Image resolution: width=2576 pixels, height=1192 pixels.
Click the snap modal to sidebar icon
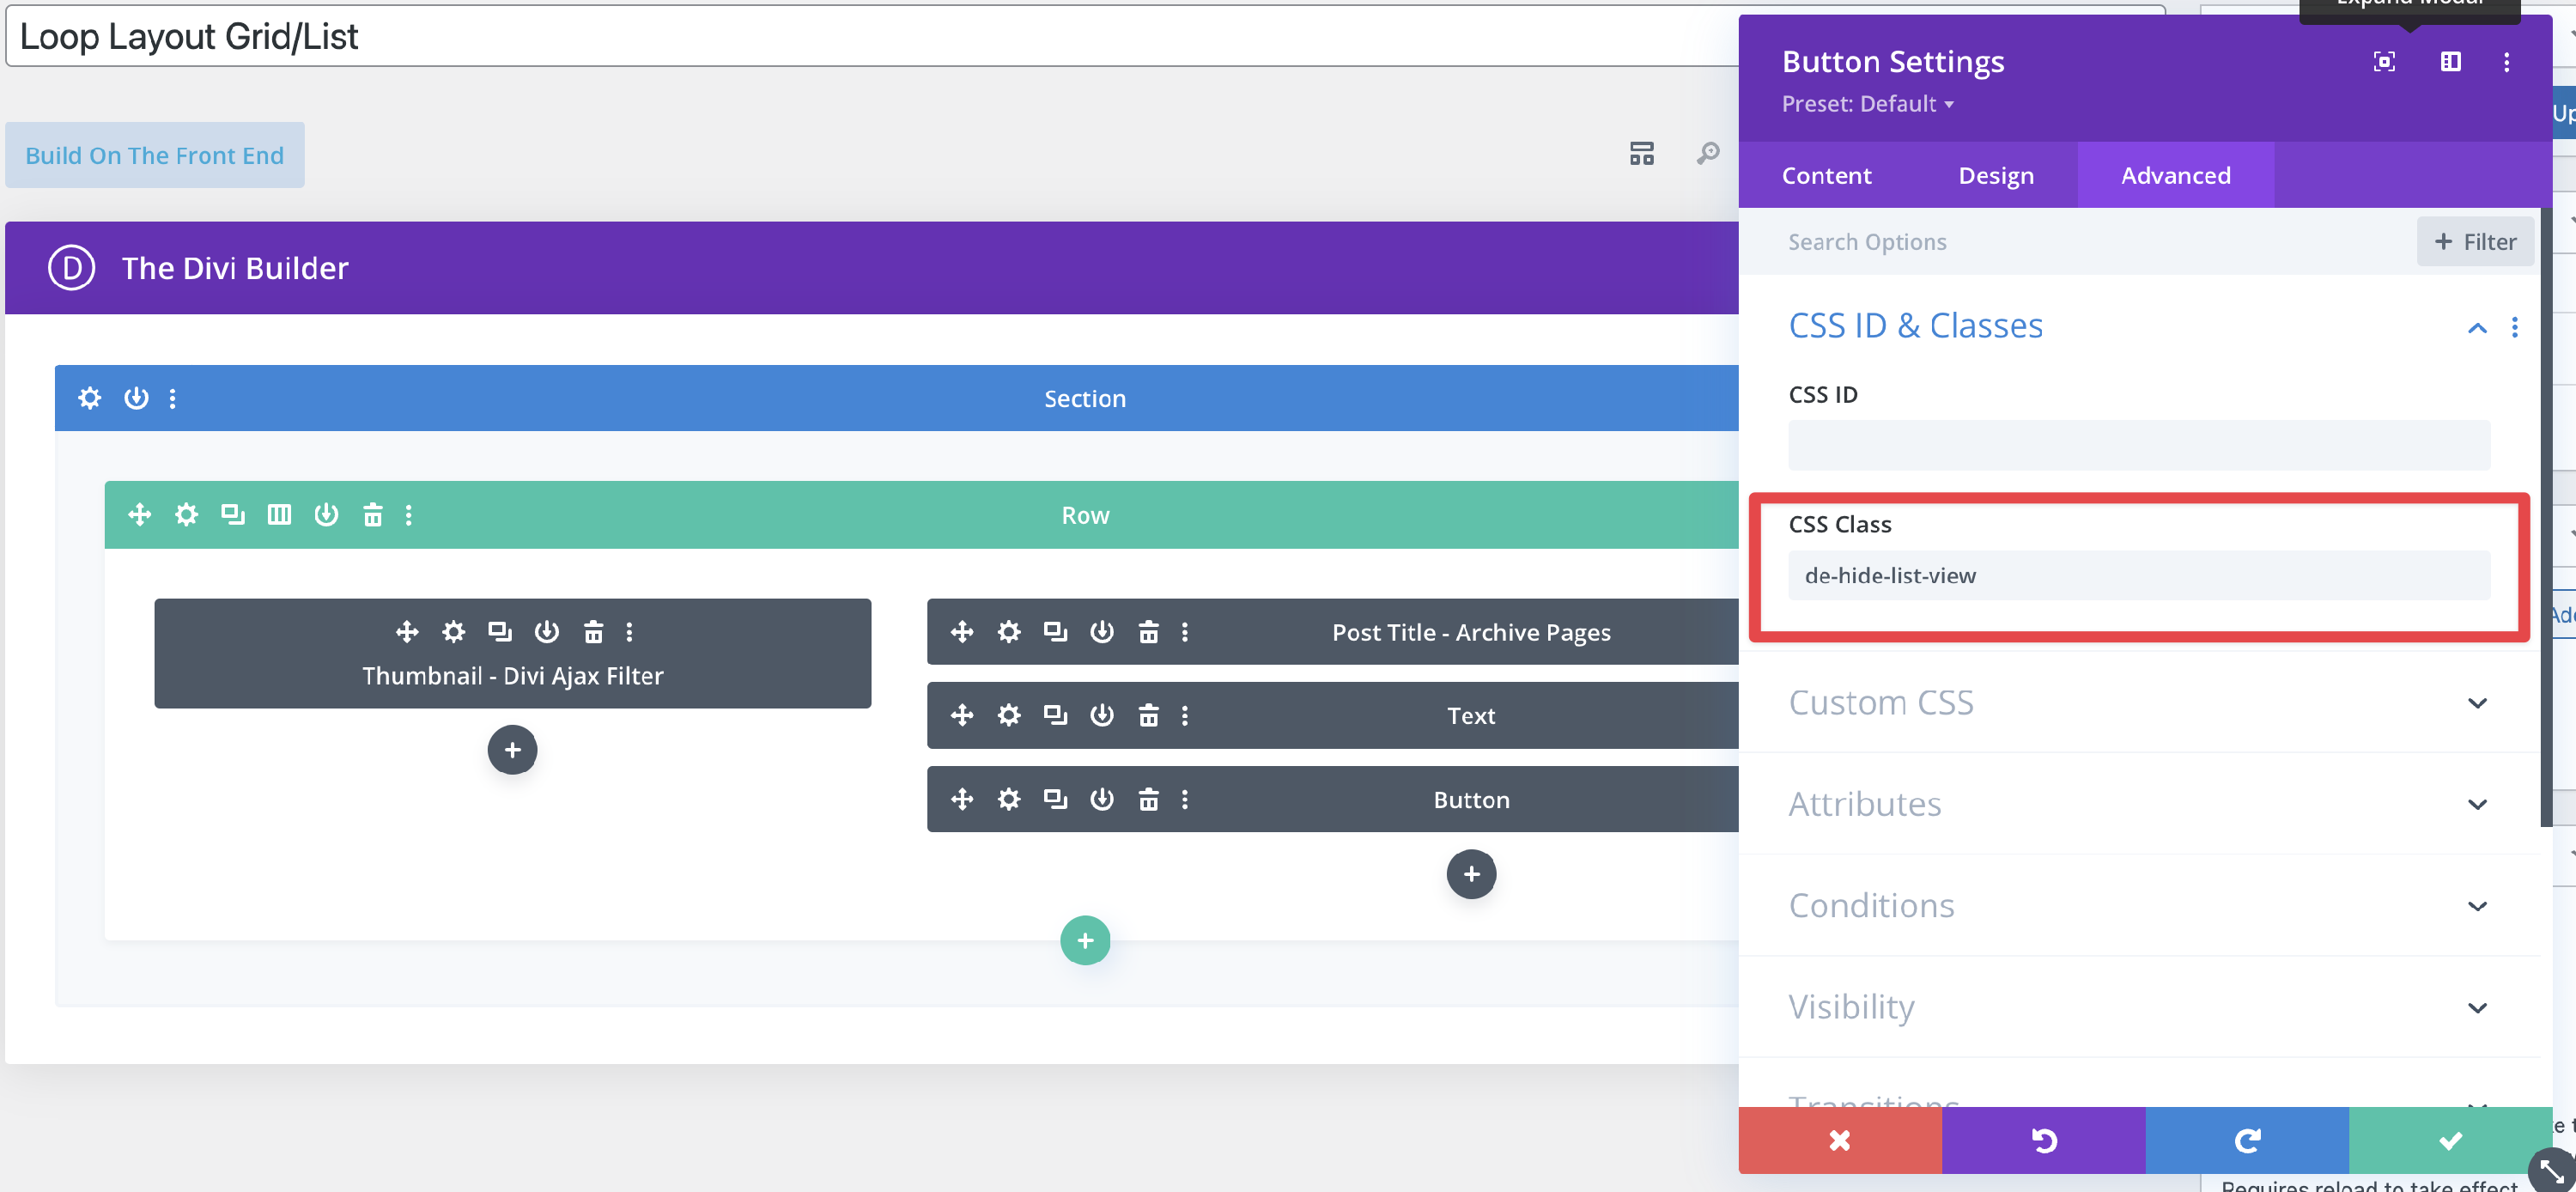pyautogui.click(x=2449, y=62)
